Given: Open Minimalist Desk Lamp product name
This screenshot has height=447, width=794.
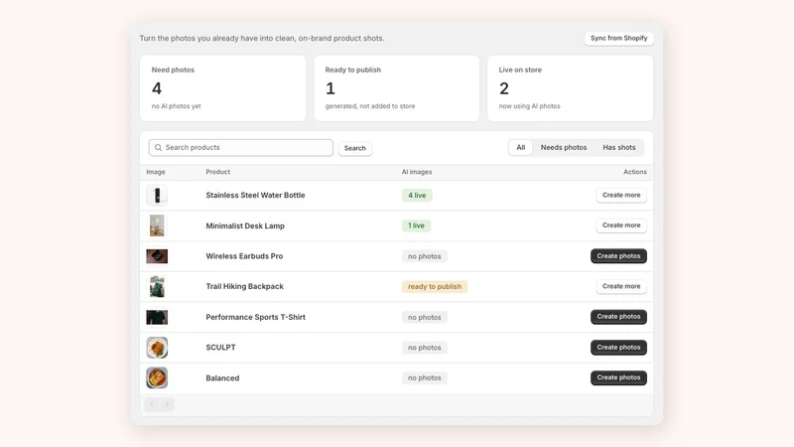Looking at the screenshot, I should tap(245, 226).
